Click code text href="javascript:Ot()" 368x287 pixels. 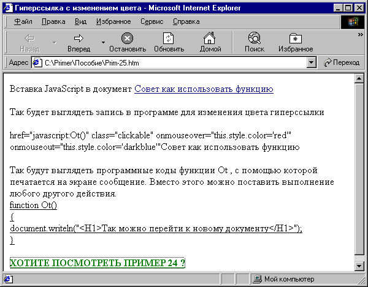pyautogui.click(x=49, y=135)
